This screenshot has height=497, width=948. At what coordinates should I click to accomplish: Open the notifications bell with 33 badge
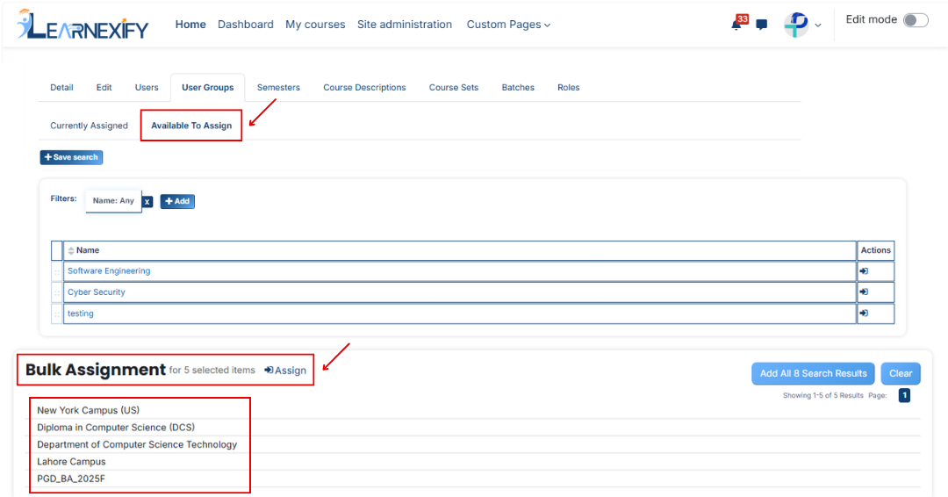(x=738, y=23)
